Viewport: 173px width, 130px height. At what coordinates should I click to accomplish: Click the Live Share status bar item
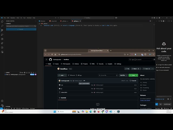[25, 108]
